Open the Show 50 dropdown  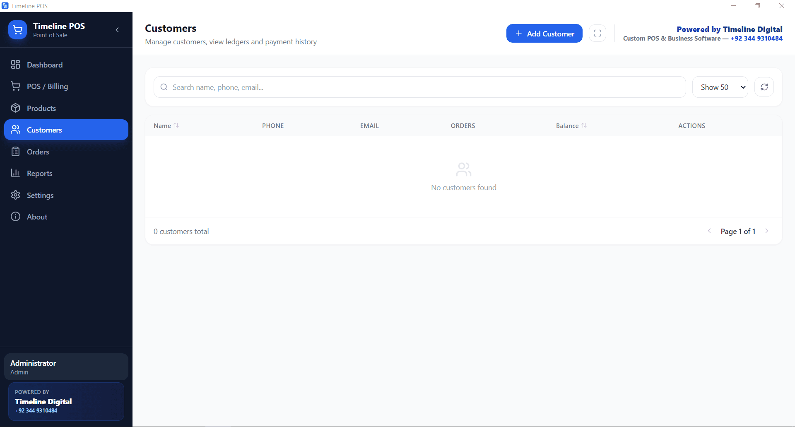[x=720, y=87]
